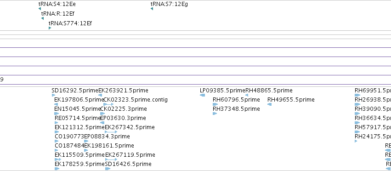Click the tRNA:S4:12Ee gene arrow
This screenshot has width=391, height=171.
coord(40,9)
